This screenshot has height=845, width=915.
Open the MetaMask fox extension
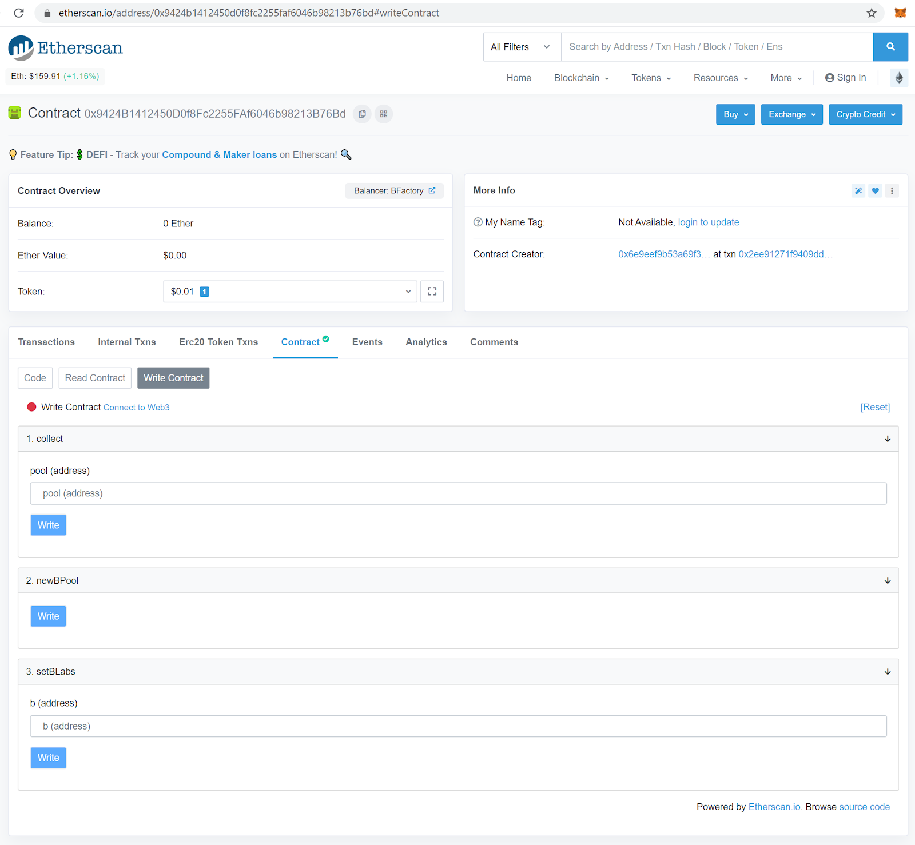click(x=900, y=13)
